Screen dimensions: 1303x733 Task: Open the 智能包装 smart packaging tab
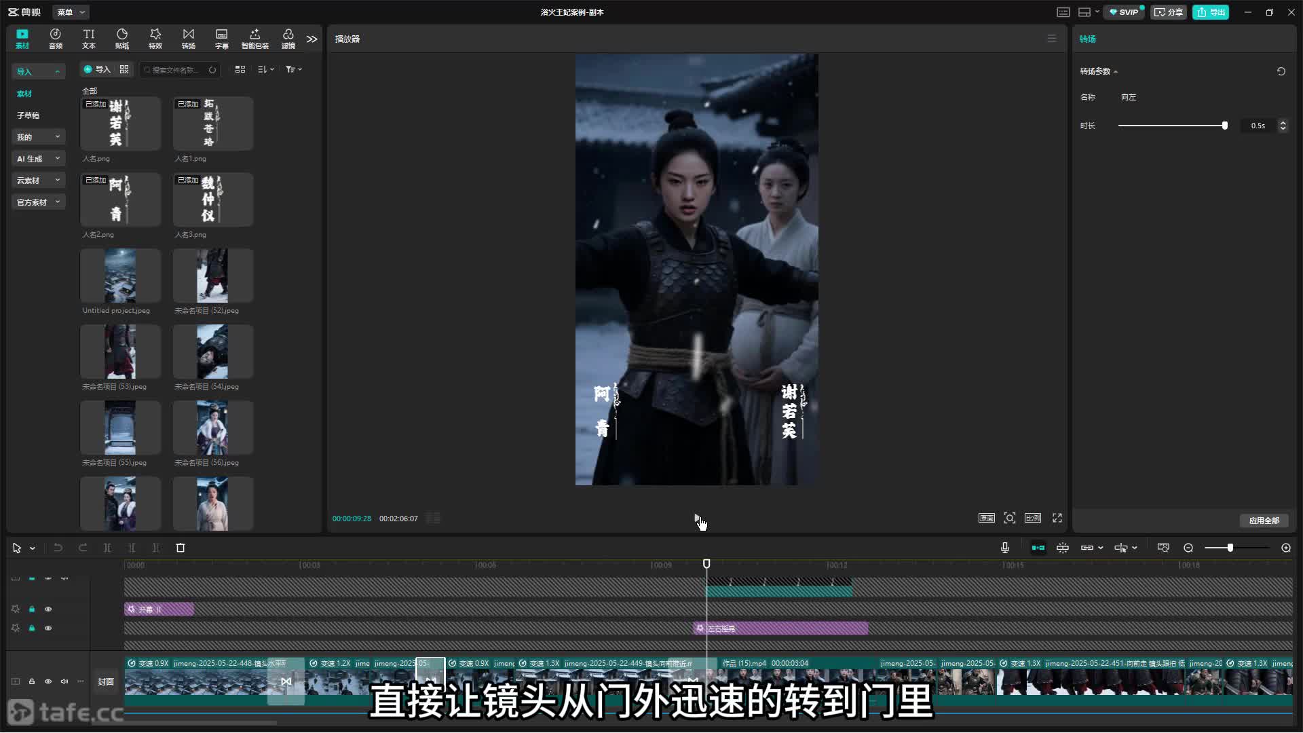pos(255,39)
